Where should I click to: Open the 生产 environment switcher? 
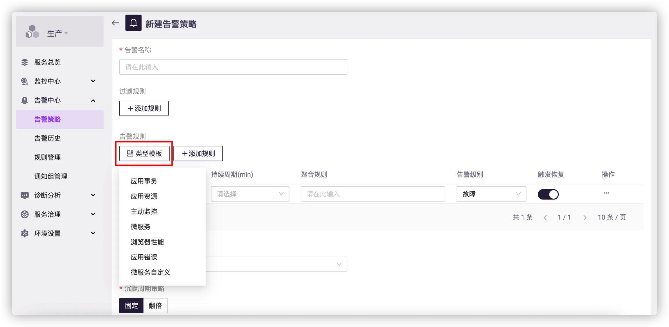click(x=57, y=33)
